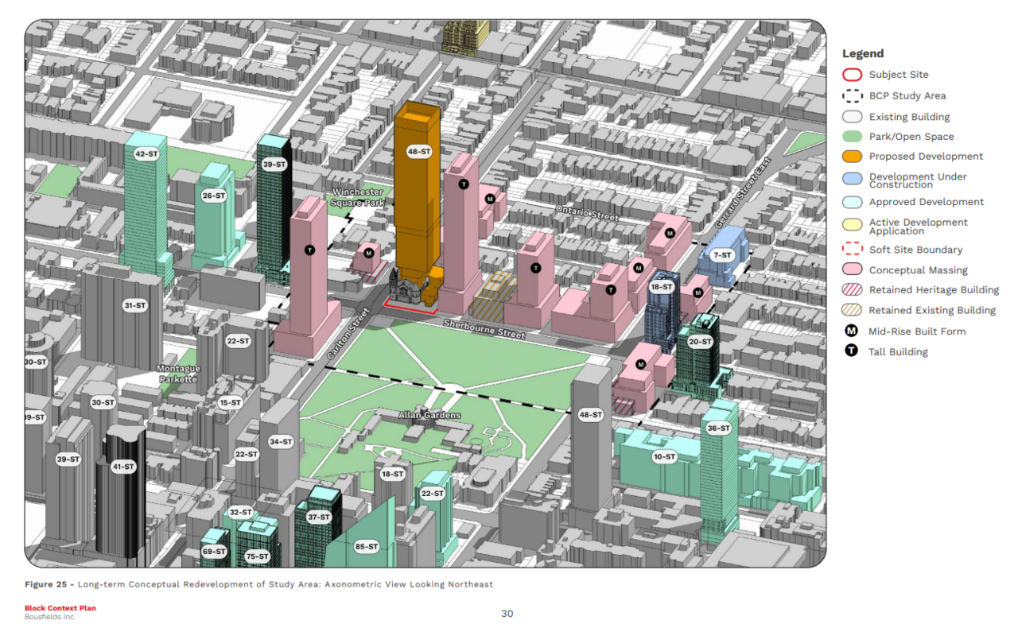
Task: Click the Soft Site Boundary dashed legend icon
Action: click(852, 250)
